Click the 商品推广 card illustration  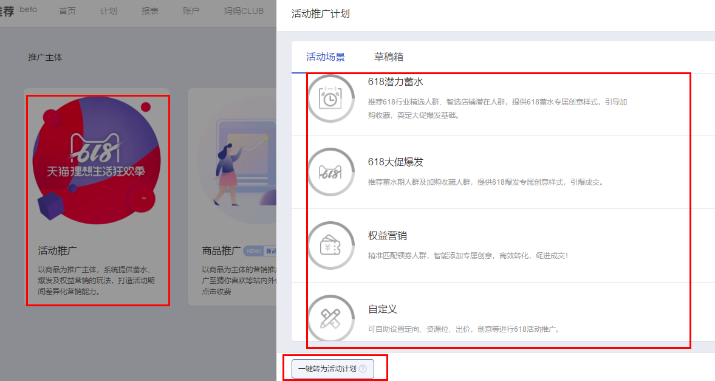[x=237, y=160]
